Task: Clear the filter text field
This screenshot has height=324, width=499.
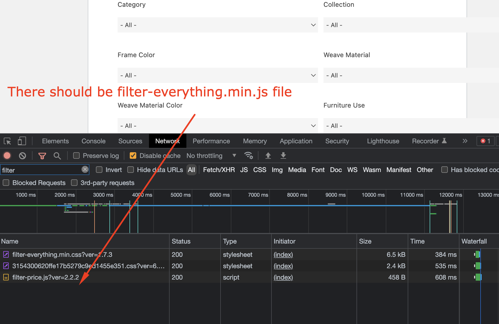Action: click(x=85, y=170)
